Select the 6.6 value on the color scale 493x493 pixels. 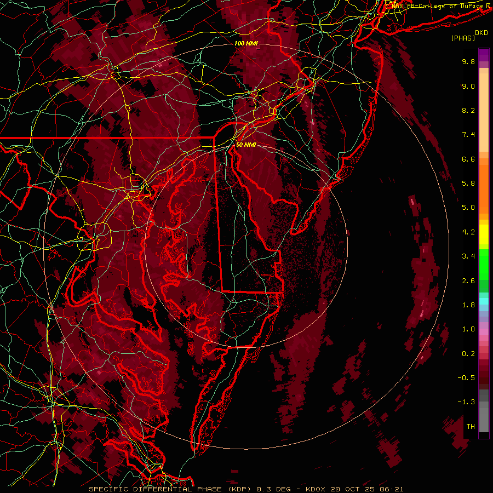tap(468, 159)
